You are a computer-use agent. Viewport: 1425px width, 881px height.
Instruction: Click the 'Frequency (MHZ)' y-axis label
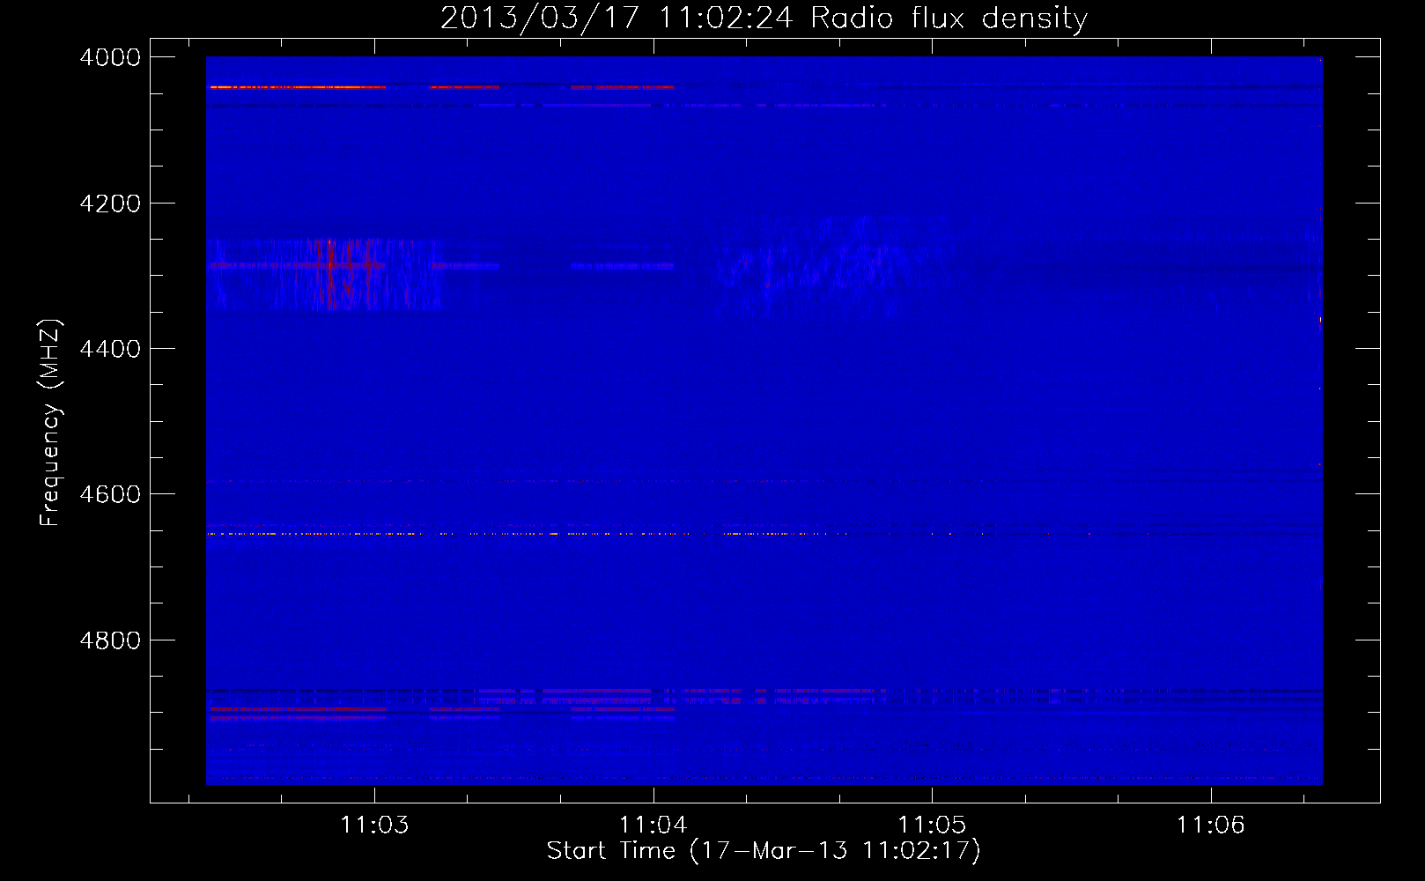point(50,423)
